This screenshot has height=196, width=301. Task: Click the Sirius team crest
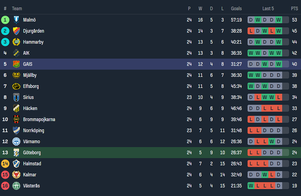pyautogui.click(x=16, y=97)
